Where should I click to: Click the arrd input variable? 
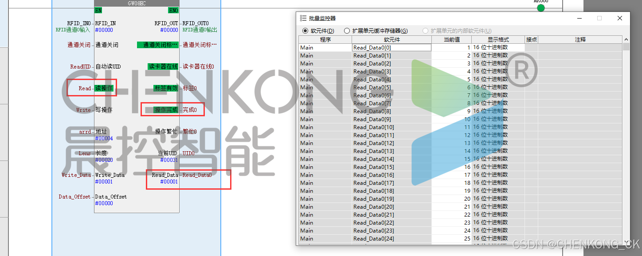85,131
